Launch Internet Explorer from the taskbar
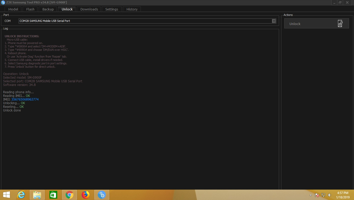Screen dimensions: 354x200 pyautogui.click(x=21, y=195)
